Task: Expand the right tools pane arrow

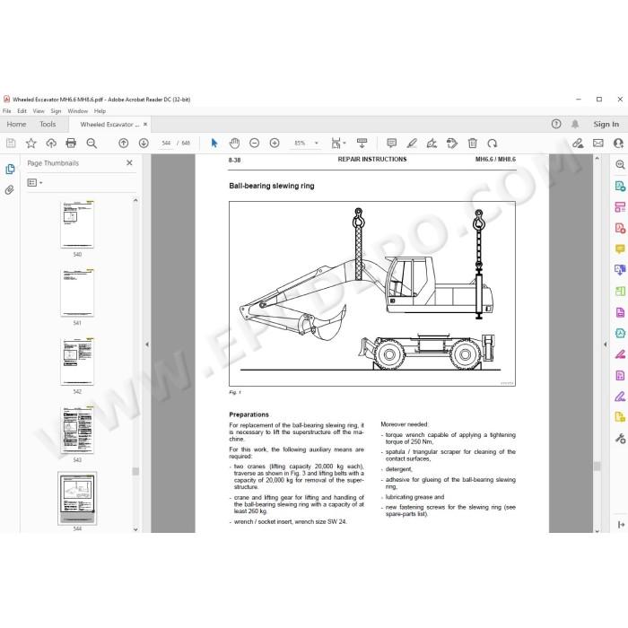Action: (x=621, y=524)
